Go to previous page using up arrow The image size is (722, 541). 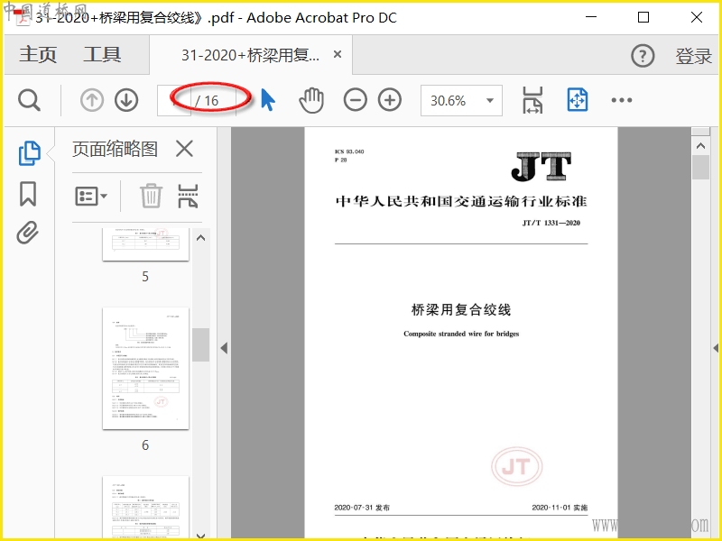[x=92, y=100]
